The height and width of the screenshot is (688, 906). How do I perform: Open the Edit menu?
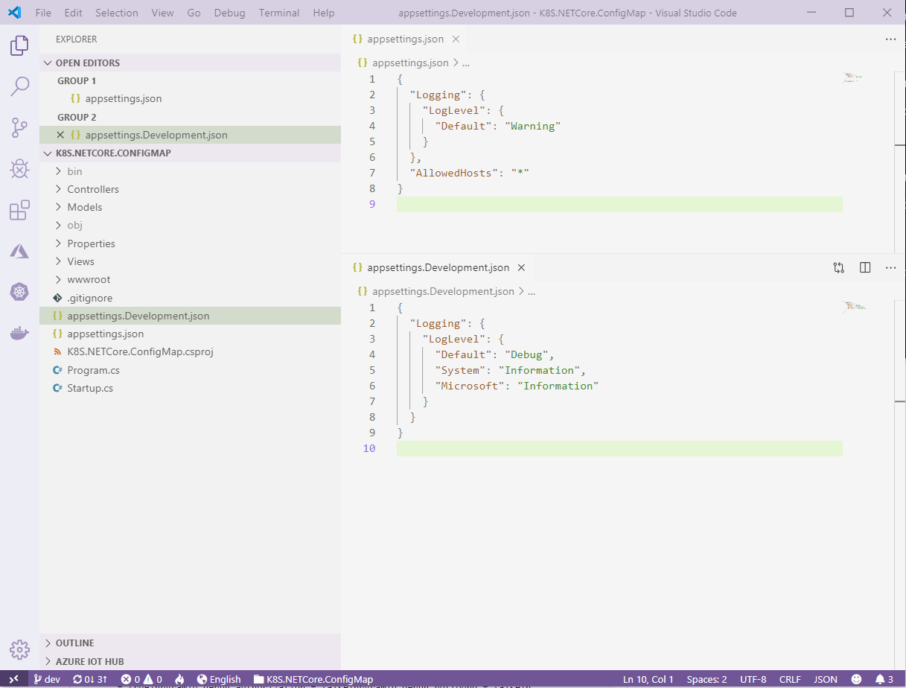click(74, 13)
